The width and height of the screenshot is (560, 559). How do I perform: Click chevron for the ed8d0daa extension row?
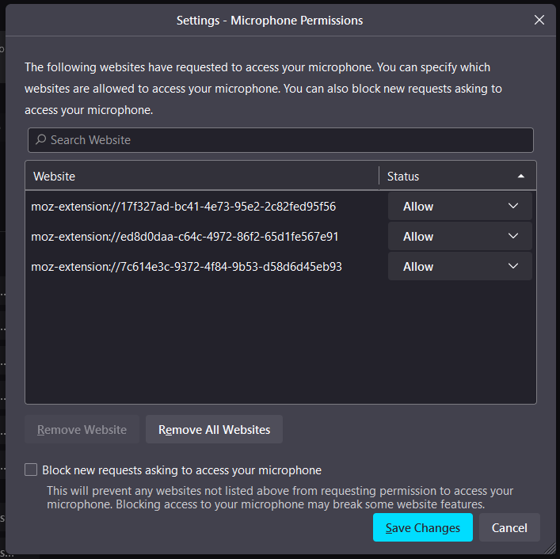pyautogui.click(x=512, y=236)
